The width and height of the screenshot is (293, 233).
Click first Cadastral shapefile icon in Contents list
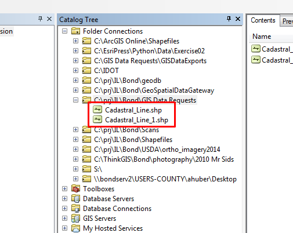[256, 49]
